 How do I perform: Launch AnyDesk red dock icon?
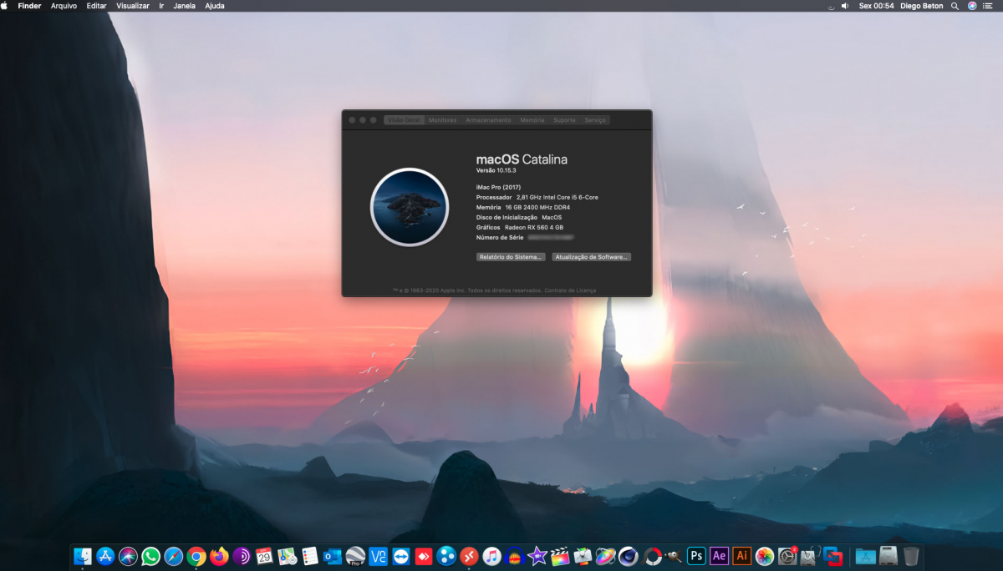point(424,556)
